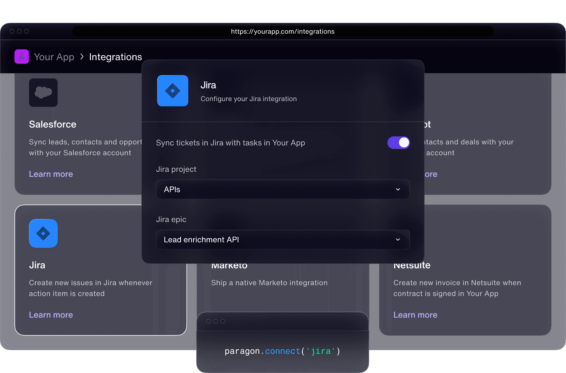Click the Salesforce card title
566x373 pixels.
click(53, 125)
